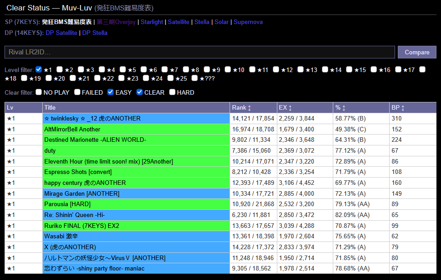Disable the CLEAR clear filter
Image resolution: width=441 pixels, height=280 pixels.
(x=140, y=92)
